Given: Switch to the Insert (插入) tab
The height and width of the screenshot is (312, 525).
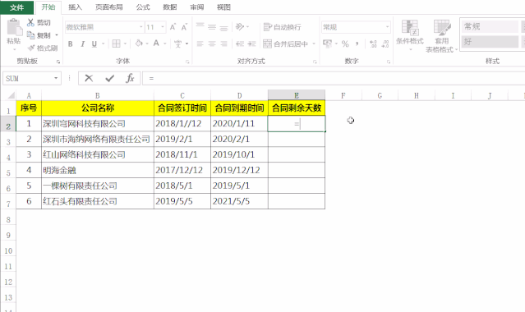Looking at the screenshot, I should coord(75,7).
